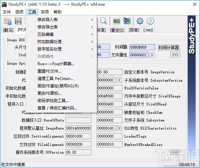Expand the 区段编辑 submenu
This screenshot has height=168, width=200.
(x=62, y=34)
